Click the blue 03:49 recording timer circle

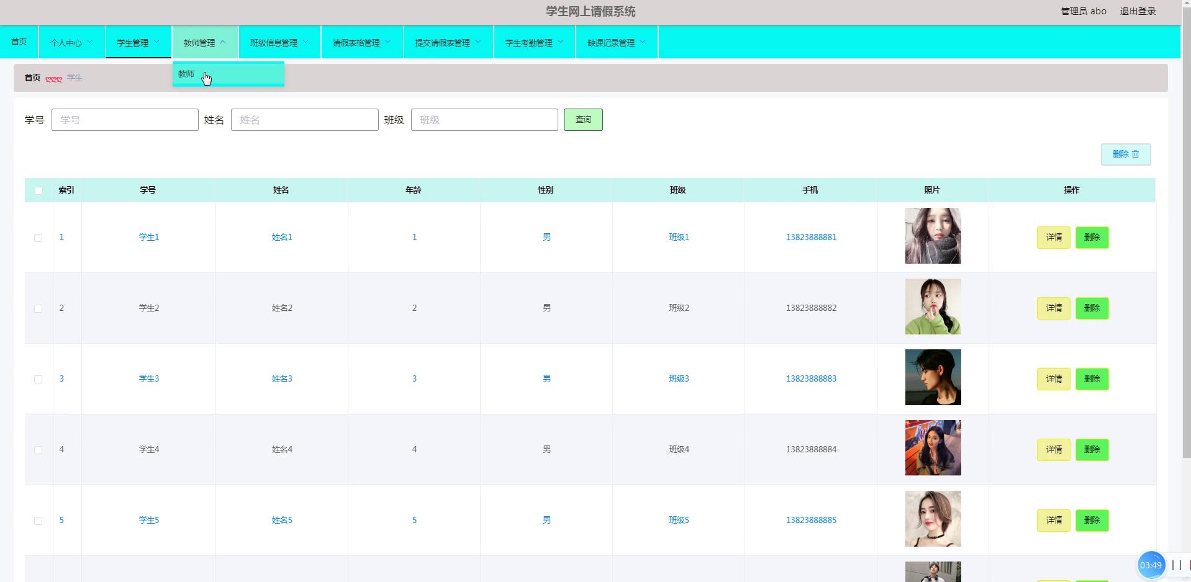coord(1150,565)
